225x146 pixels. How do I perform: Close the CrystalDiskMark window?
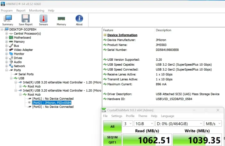coord(218,110)
